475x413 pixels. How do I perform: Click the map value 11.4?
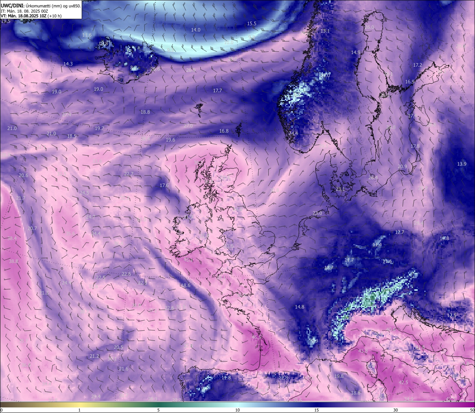[377, 244]
